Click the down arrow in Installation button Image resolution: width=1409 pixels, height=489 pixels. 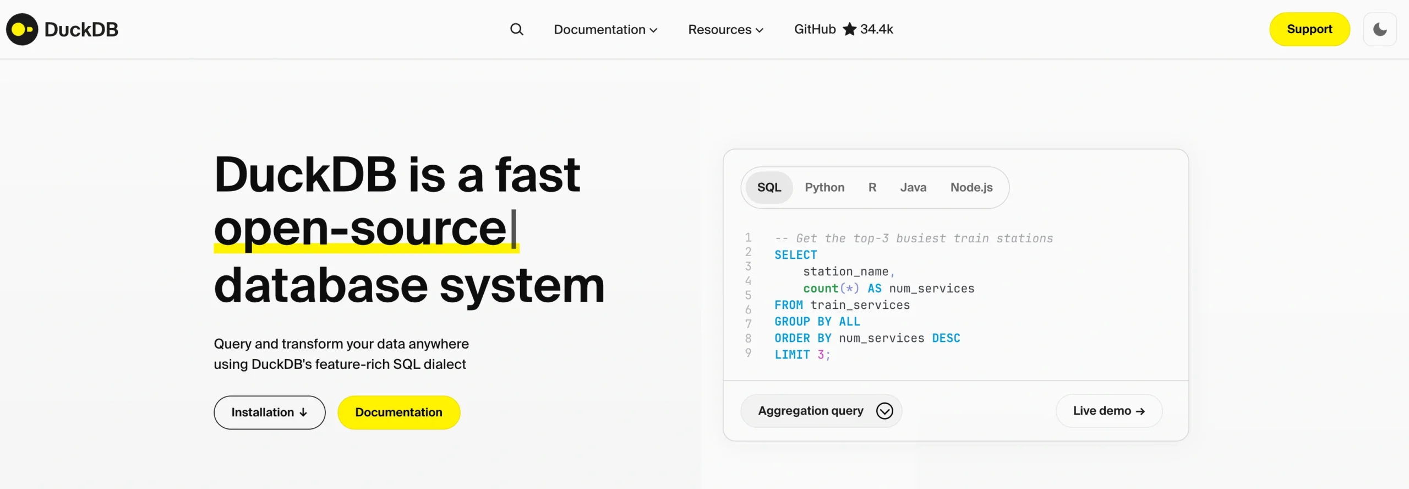click(303, 412)
